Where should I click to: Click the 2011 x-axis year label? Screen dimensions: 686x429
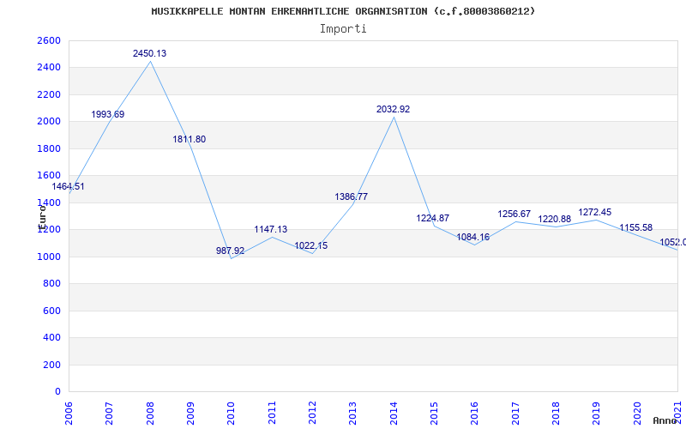[x=272, y=414]
